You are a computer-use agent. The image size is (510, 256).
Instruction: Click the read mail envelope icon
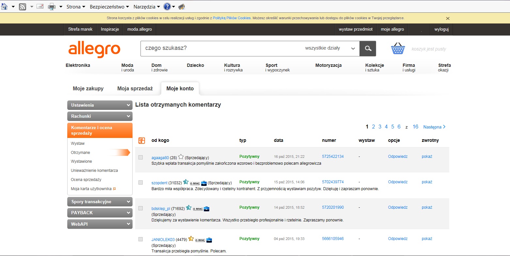coord(40,6)
